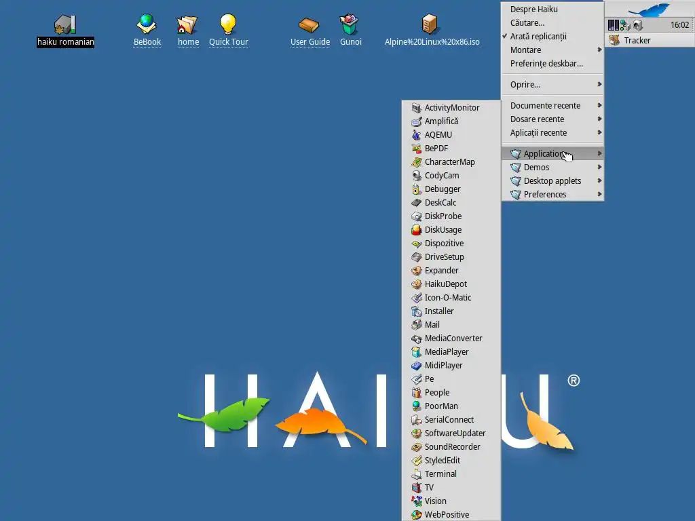Open the People contacts app
Image resolution: width=695 pixels, height=521 pixels.
(x=451, y=393)
